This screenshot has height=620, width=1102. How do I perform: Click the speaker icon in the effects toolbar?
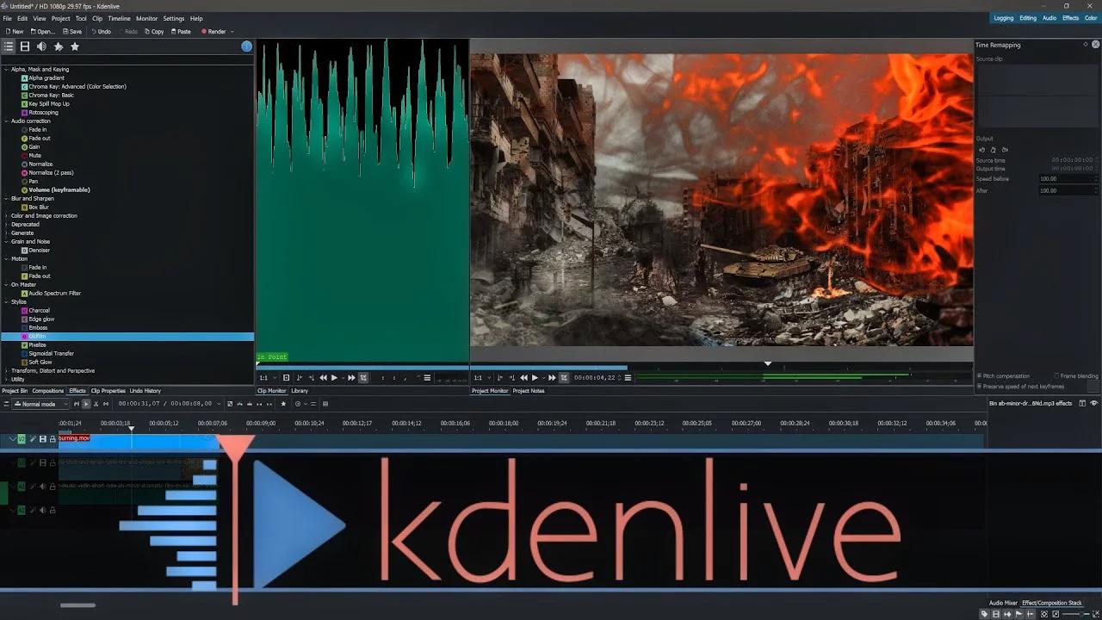click(41, 46)
